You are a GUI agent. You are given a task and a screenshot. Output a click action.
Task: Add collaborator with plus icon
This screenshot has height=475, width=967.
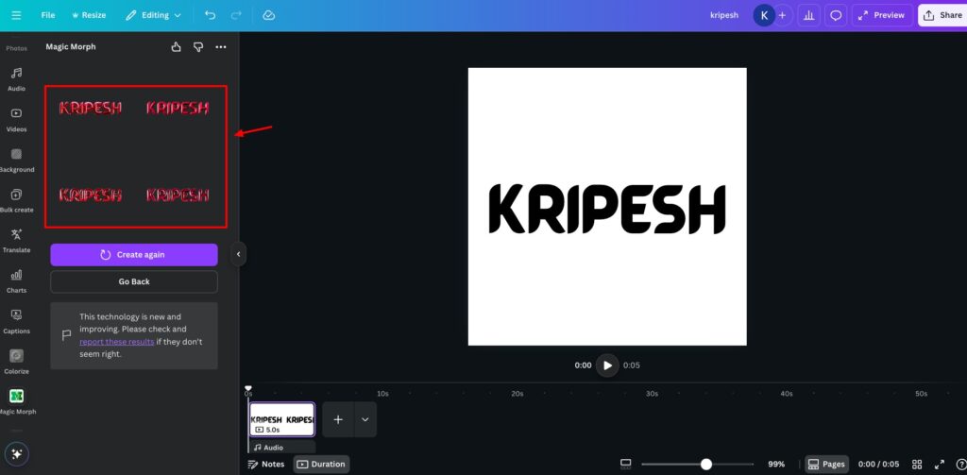pyautogui.click(x=782, y=15)
